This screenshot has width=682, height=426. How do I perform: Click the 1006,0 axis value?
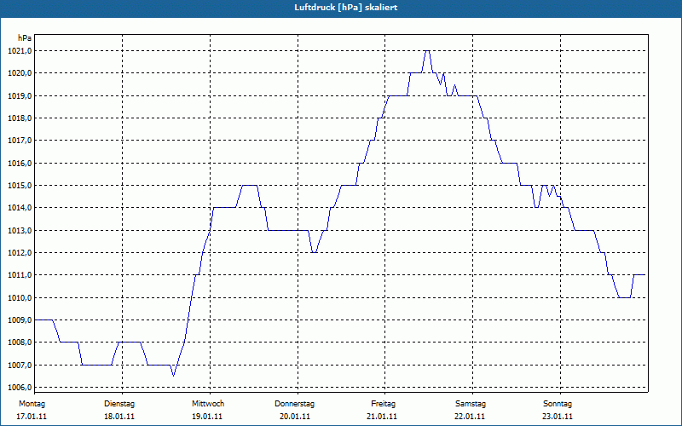pyautogui.click(x=20, y=388)
